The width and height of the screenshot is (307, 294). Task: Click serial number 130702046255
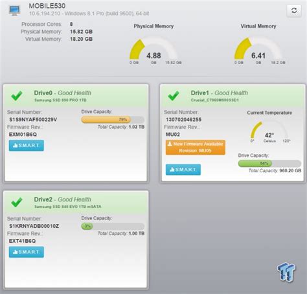pos(183,120)
